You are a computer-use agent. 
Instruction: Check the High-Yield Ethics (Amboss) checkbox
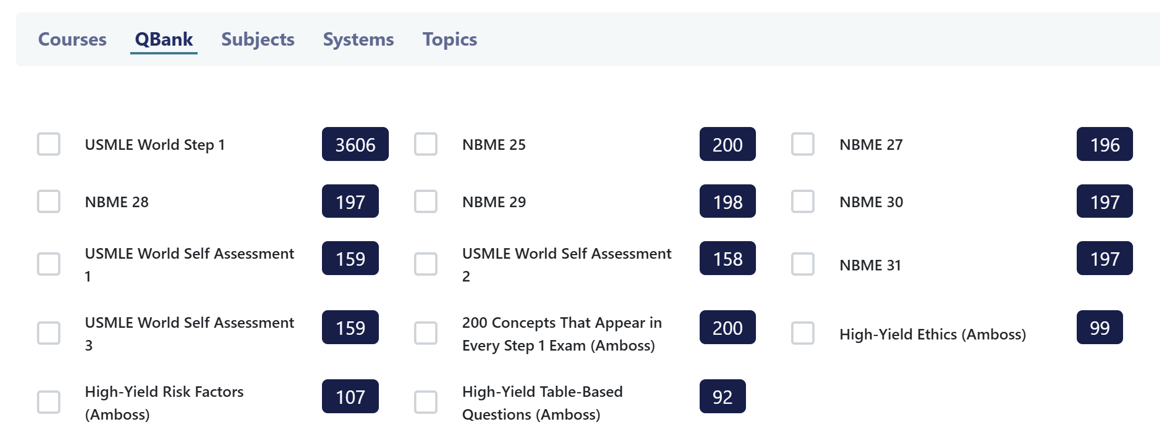click(803, 333)
